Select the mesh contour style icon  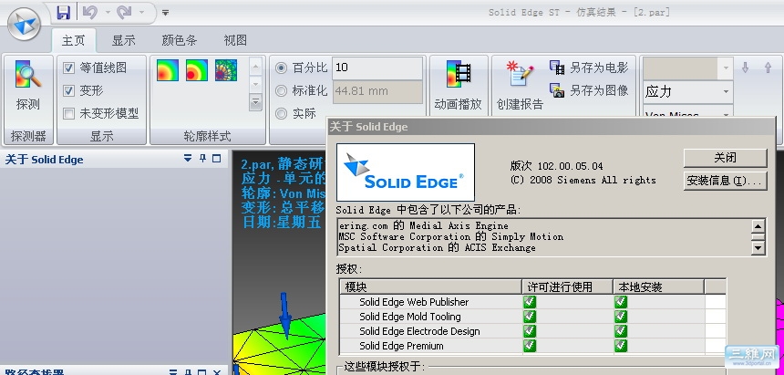pyautogui.click(x=226, y=70)
